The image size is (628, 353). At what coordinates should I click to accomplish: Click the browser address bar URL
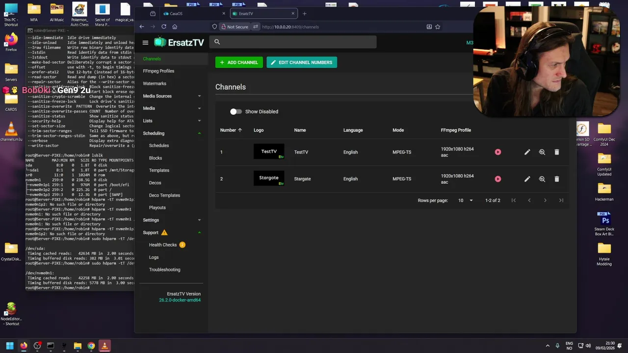tap(290, 27)
